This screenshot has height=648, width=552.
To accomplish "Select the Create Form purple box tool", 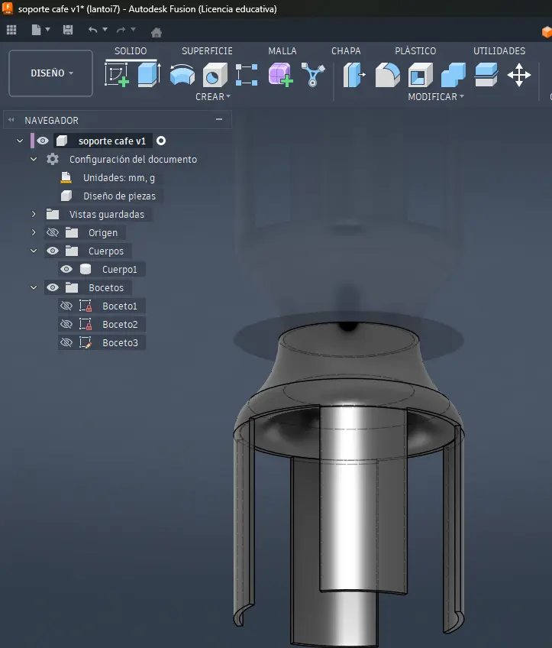I will coord(281,75).
